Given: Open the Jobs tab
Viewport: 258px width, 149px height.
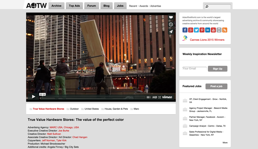Looking at the screenshot, I should pos(120,6).
